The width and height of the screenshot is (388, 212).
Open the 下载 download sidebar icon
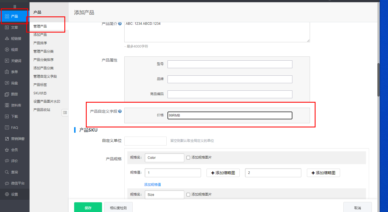[x=7, y=117]
